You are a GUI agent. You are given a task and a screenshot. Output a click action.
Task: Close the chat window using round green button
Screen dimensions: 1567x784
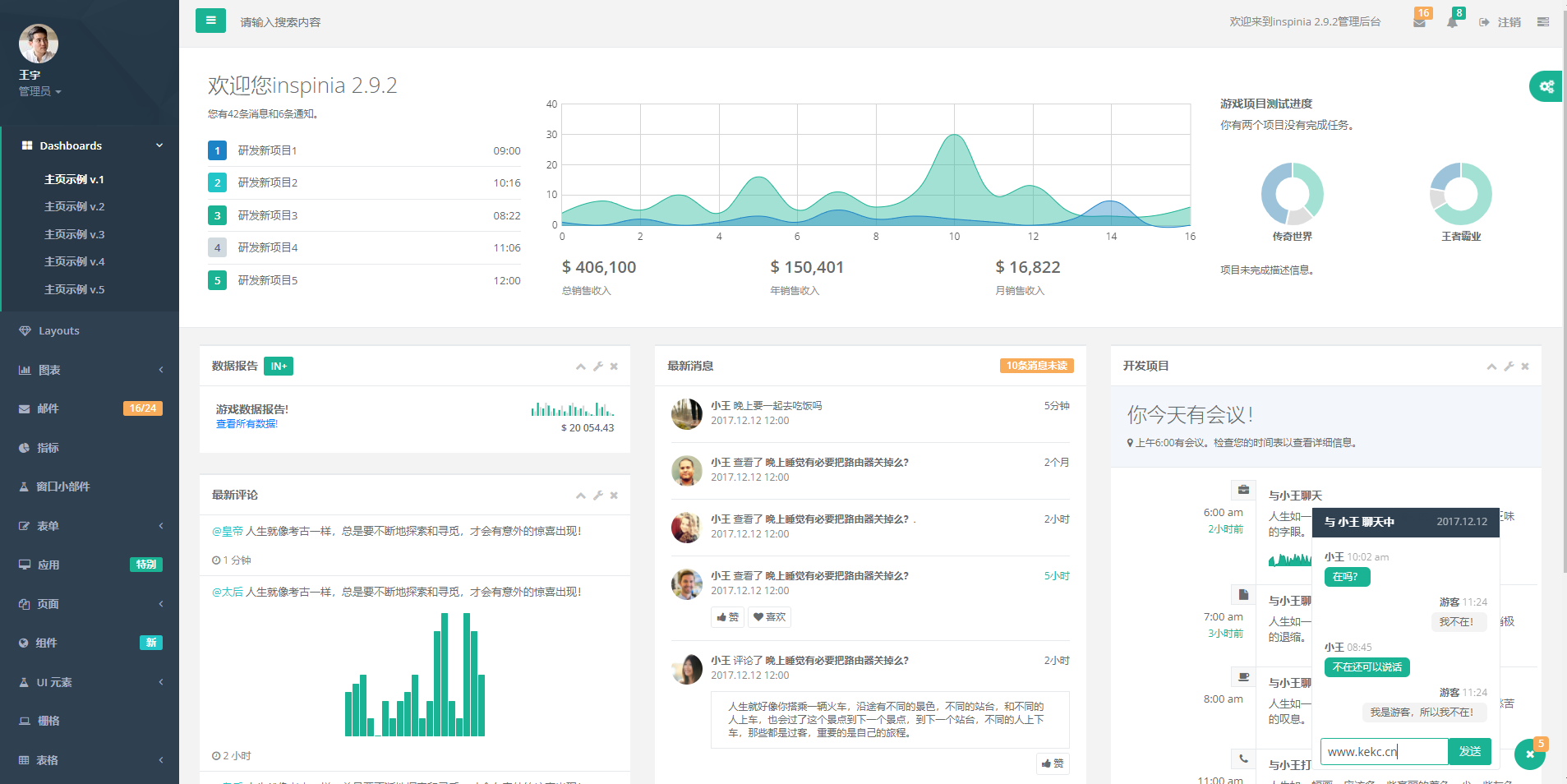pyautogui.click(x=1529, y=754)
